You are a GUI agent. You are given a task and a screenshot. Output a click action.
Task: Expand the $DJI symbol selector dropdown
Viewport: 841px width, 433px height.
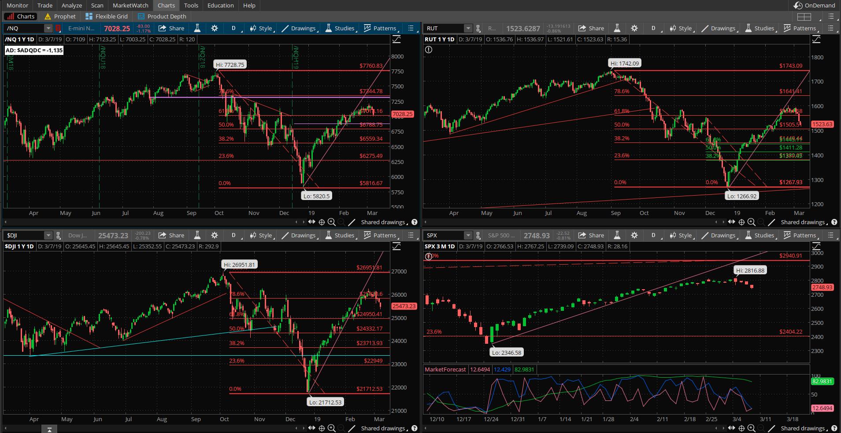[48, 235]
